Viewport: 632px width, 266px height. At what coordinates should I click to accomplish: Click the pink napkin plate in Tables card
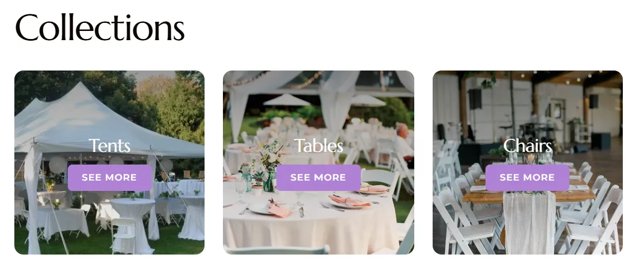coord(349,201)
